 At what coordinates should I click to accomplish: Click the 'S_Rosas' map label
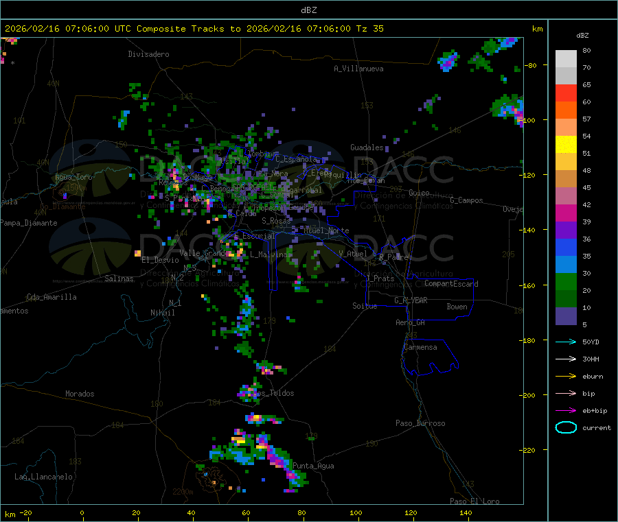coord(276,221)
